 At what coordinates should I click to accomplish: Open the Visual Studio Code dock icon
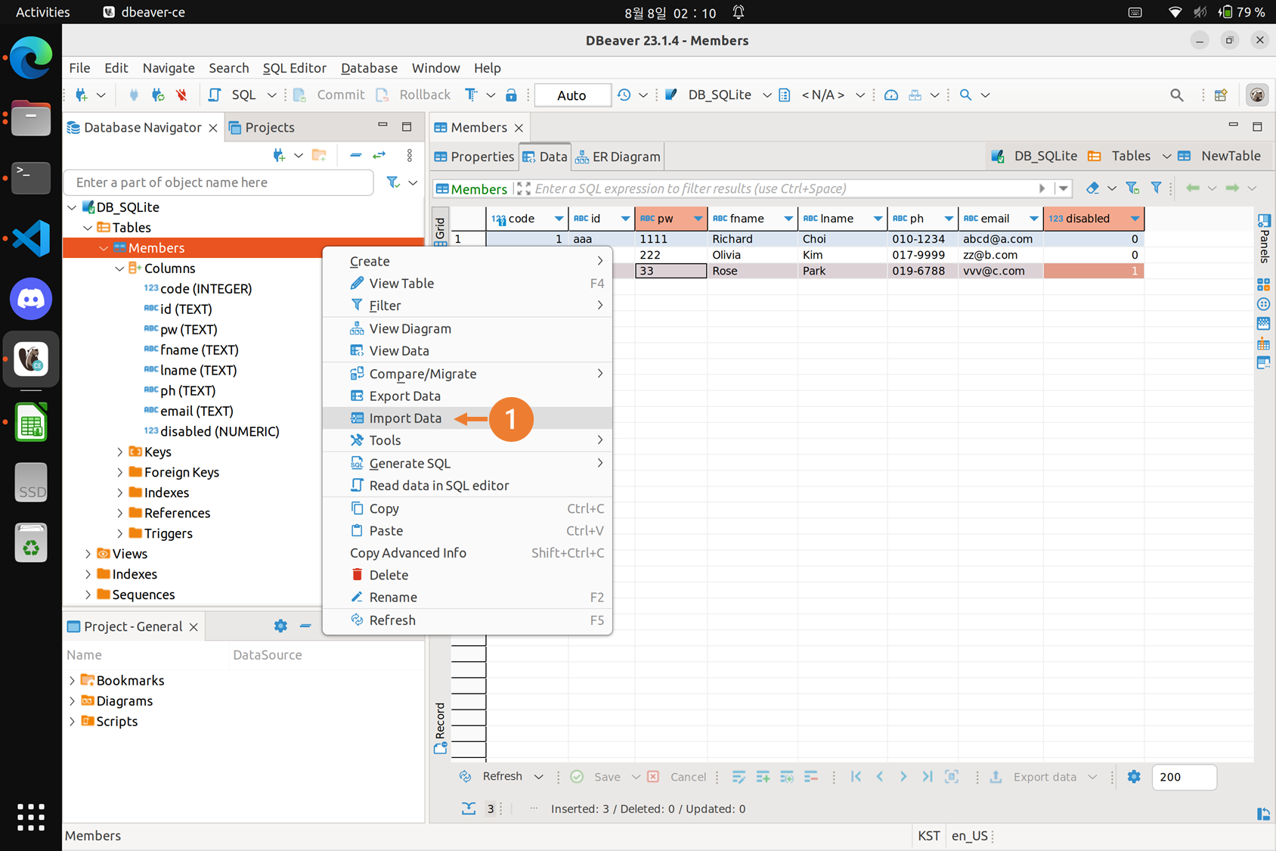tap(31, 238)
